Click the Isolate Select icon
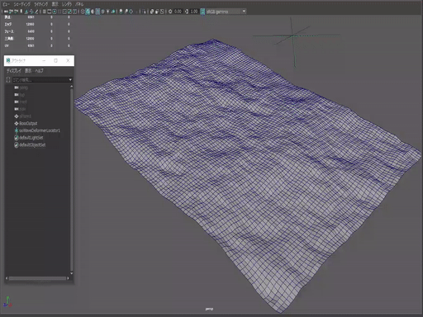Viewport: 423px width, 317px height. point(144,12)
